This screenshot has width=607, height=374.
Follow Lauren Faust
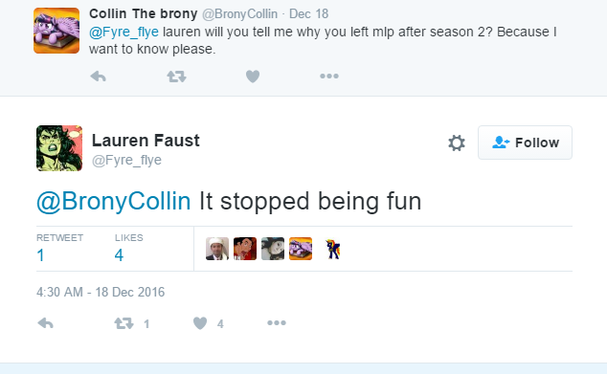coord(525,143)
